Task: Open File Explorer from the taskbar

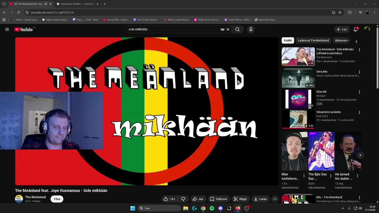Action: click(x=186, y=208)
